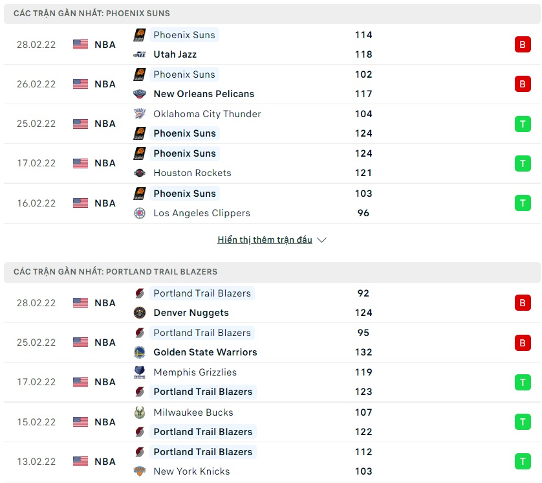Select the Milwaukee Bucks team name
This screenshot has height=483, width=542.
click(193, 412)
